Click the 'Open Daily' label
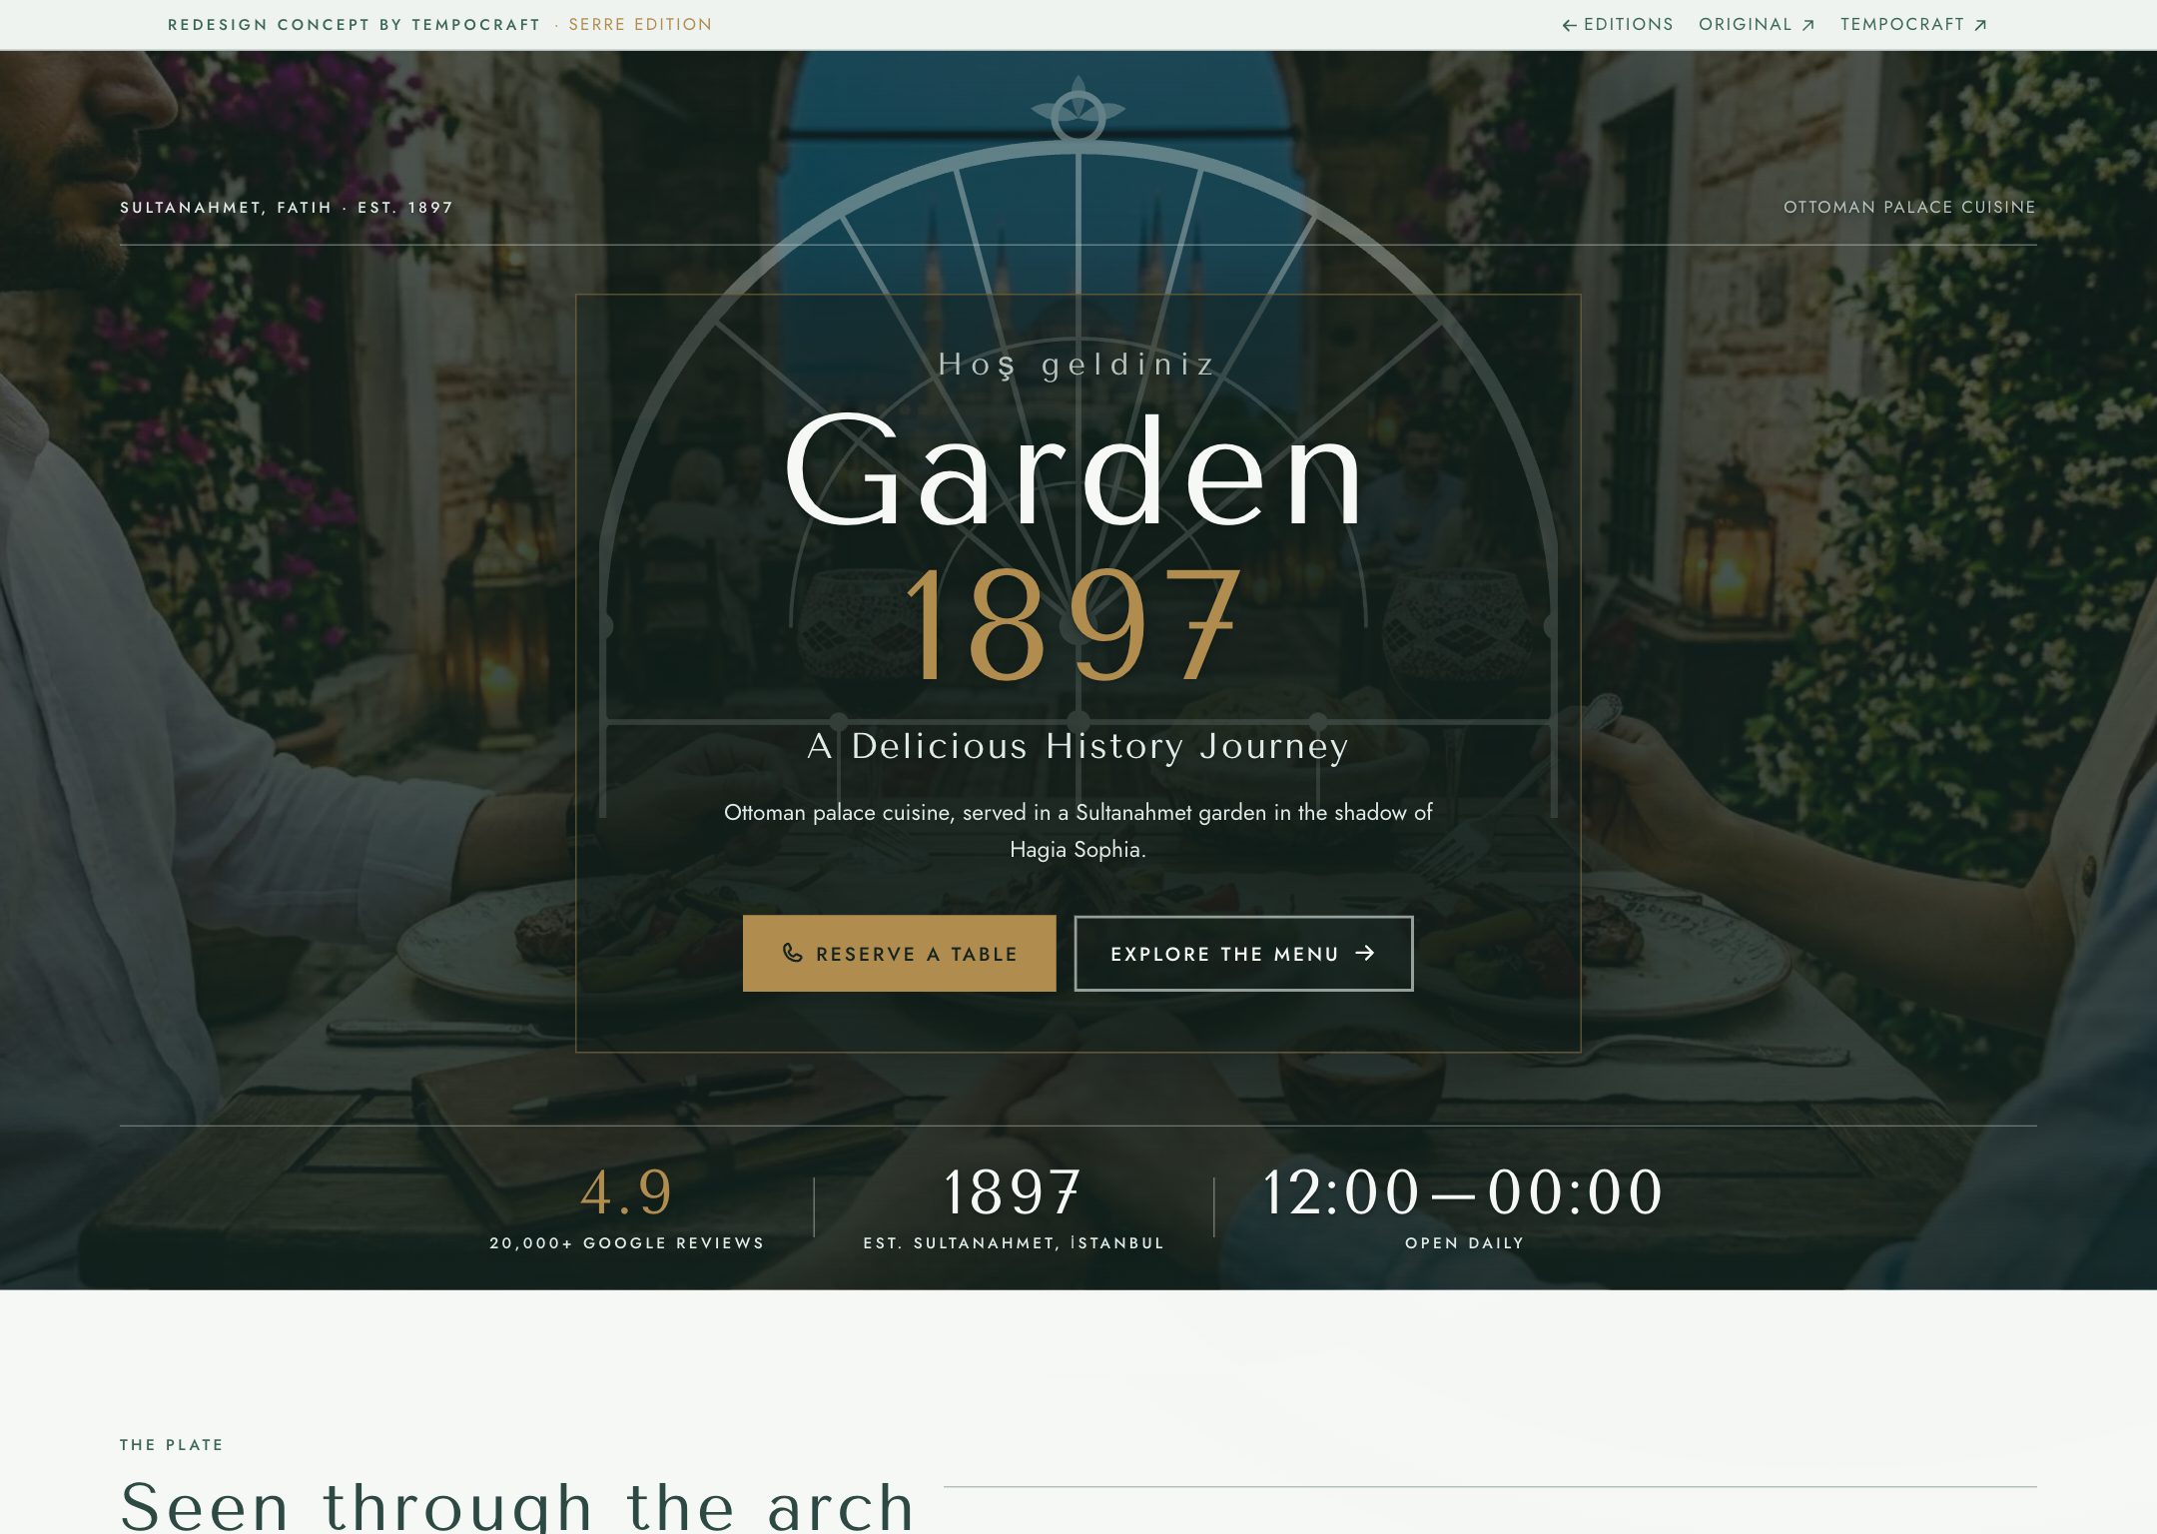This screenshot has width=2157, height=1534. [x=1464, y=1242]
